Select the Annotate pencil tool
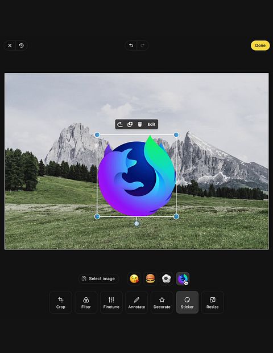Image resolution: width=273 pixels, height=353 pixels. [x=136, y=302]
